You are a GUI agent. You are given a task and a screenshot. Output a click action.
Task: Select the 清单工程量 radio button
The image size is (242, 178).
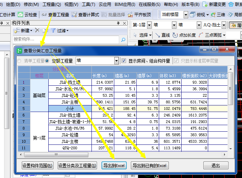[x=19, y=61]
